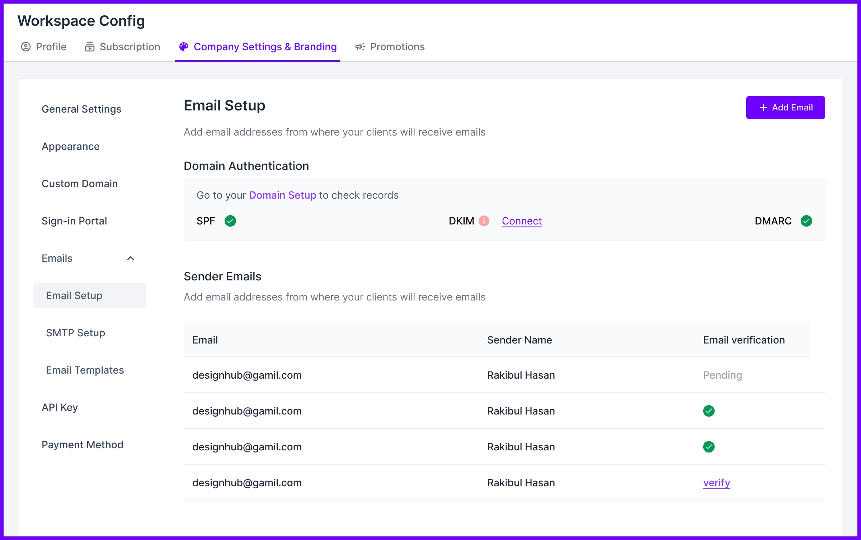Click the palette icon beside Company Settings & Branding
The width and height of the screenshot is (861, 540).
pos(184,47)
